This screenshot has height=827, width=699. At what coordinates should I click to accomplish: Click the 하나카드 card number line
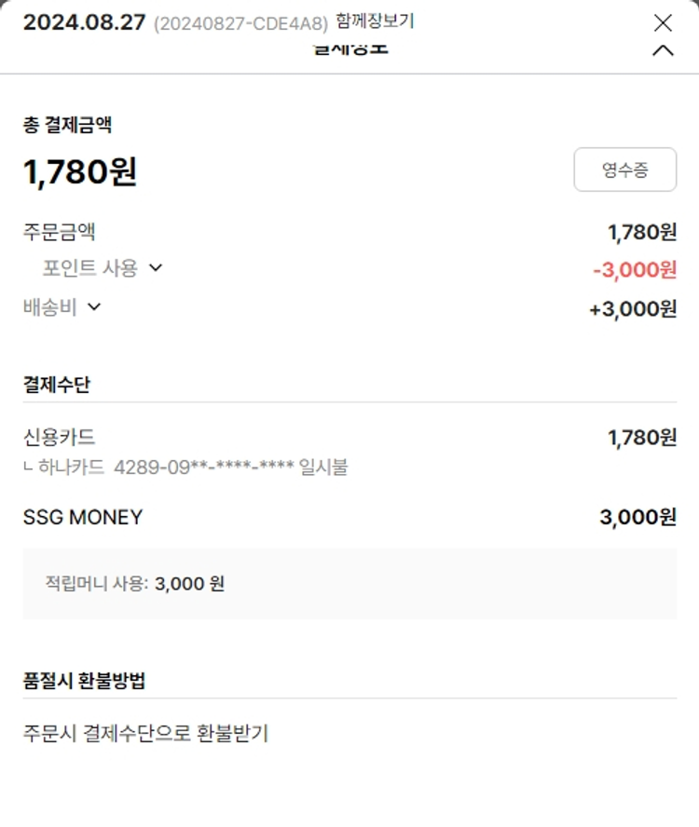186,467
